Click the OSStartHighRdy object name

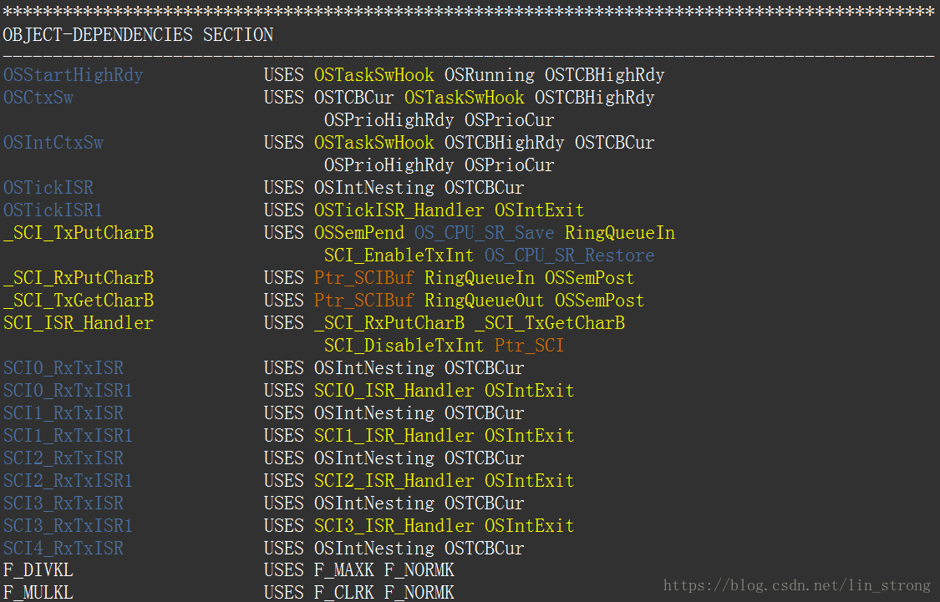74,75
